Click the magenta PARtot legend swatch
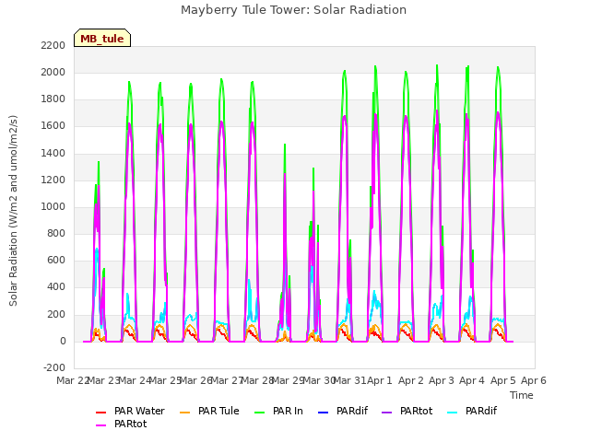The height and width of the screenshot is (442, 590). 100,425
